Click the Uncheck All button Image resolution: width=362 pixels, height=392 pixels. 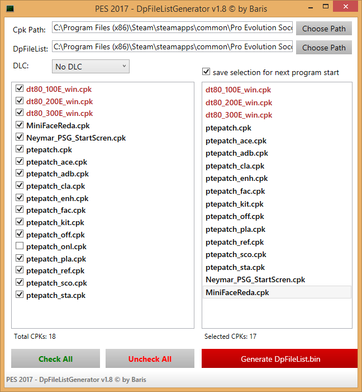point(150,358)
